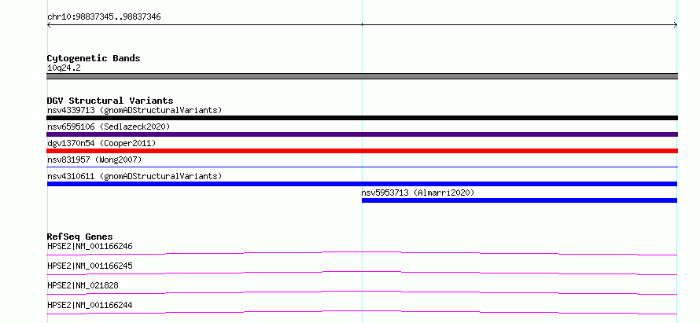Click the purple nsv6595106 variant bar

(x=362, y=134)
